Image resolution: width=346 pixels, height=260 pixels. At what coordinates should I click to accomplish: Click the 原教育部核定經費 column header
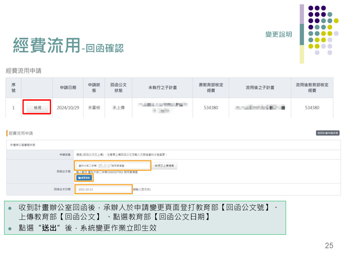pos(211,88)
